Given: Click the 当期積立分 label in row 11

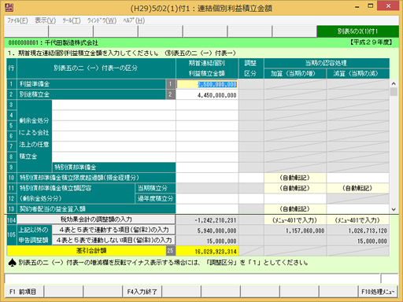Looking at the screenshot, I should coord(153,188).
